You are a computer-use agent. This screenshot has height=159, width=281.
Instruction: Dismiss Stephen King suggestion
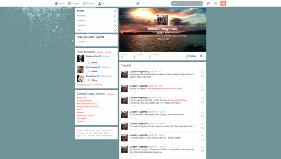[114, 57]
